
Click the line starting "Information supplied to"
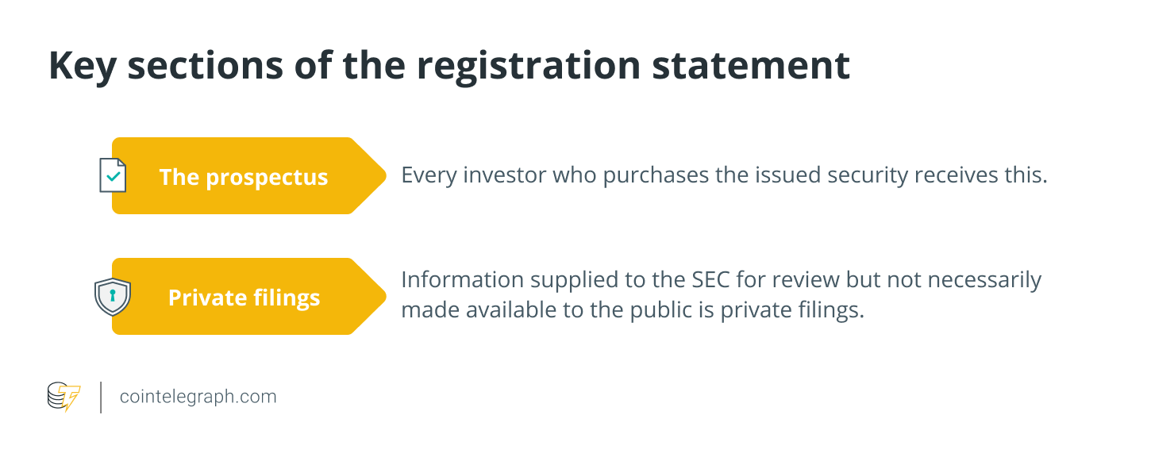click(x=721, y=280)
